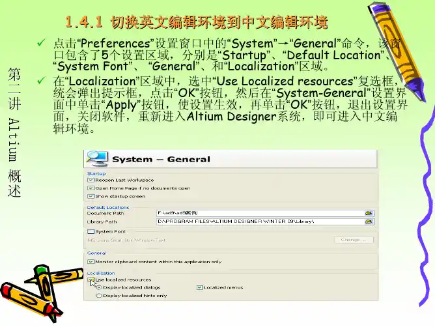Select the Display localized dialogs radio button
This screenshot has width=435, height=327.
[99, 287]
